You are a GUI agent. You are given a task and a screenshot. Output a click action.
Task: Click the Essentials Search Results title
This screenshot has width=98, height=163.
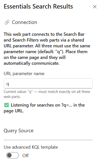(38, 6)
